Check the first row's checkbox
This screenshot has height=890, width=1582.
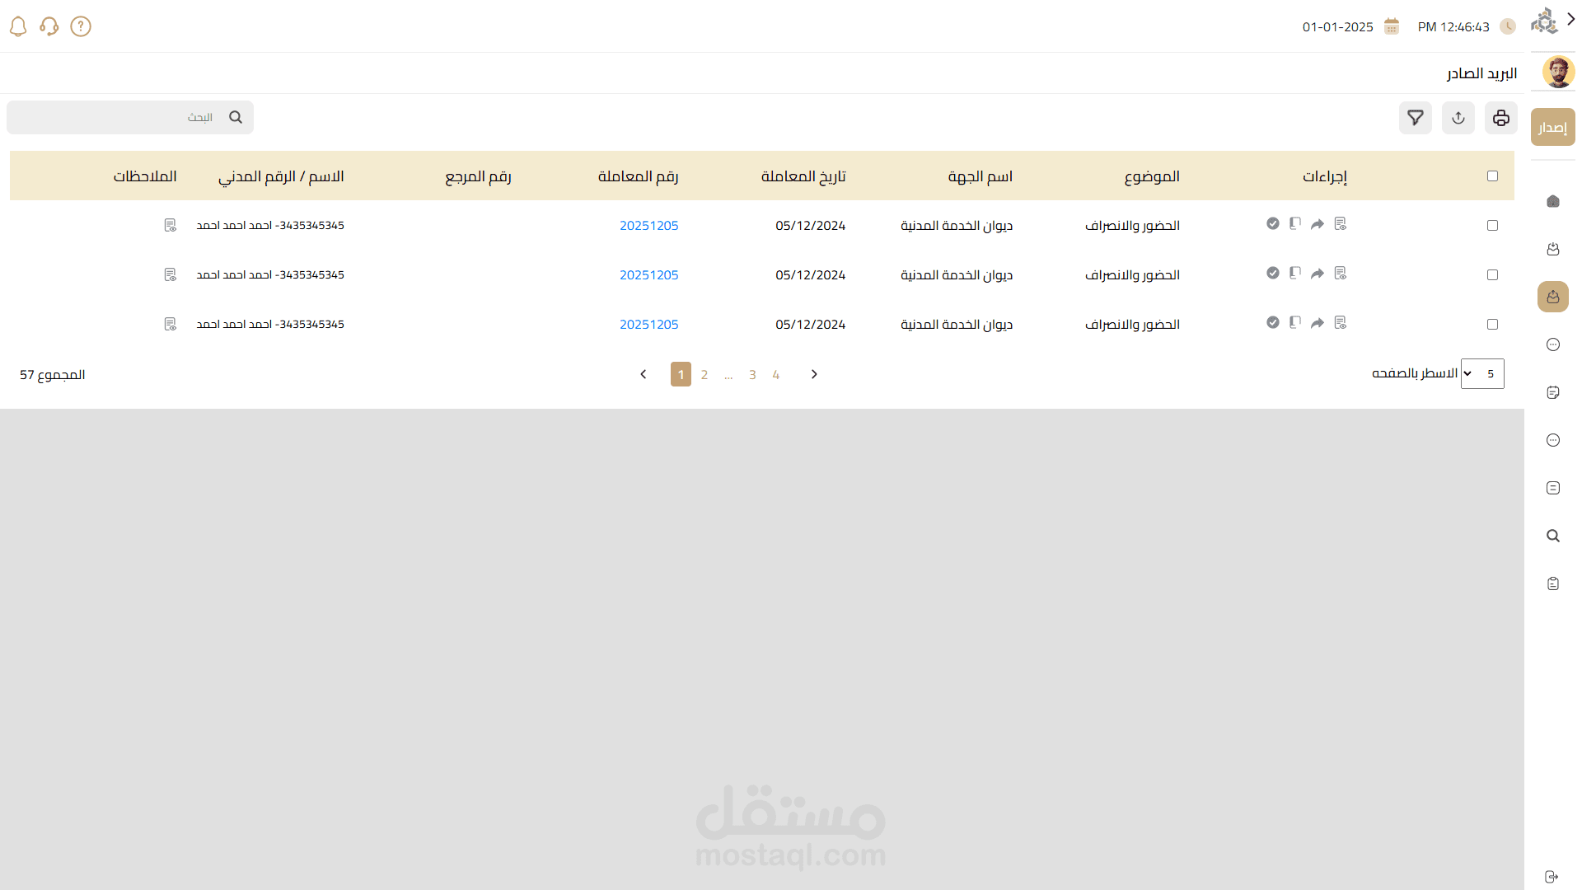coord(1492,225)
